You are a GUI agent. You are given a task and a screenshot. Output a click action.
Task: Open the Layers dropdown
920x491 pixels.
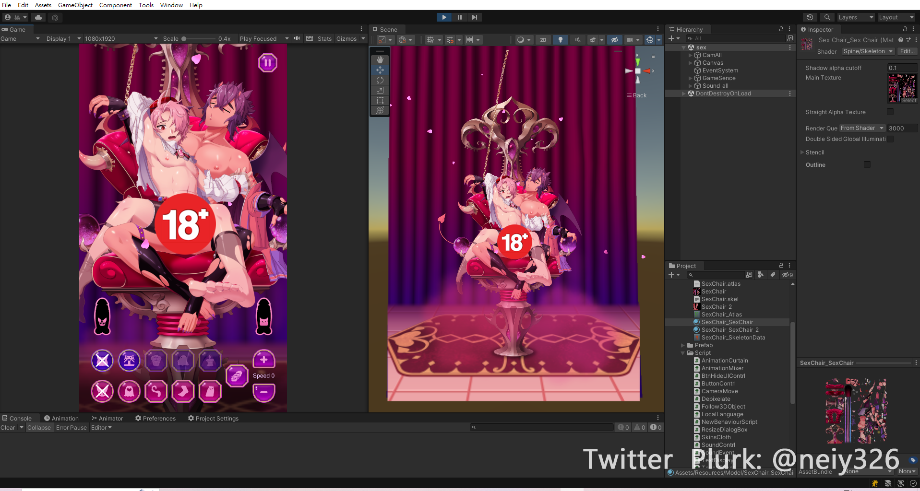pos(856,17)
